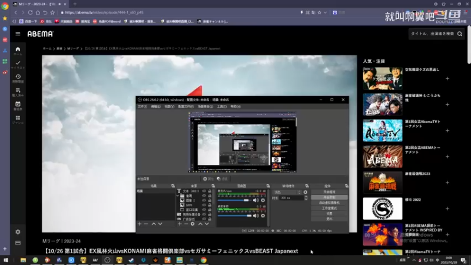Toggle visibility of 文本 (GDI+) source
The image size is (471, 265).
click(204, 191)
